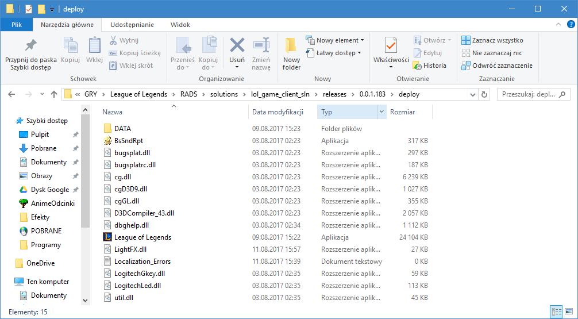Image resolution: width=578 pixels, height=319 pixels.
Task: Click sidebar scrollbar down arrow
Action: pyautogui.click(x=85, y=300)
